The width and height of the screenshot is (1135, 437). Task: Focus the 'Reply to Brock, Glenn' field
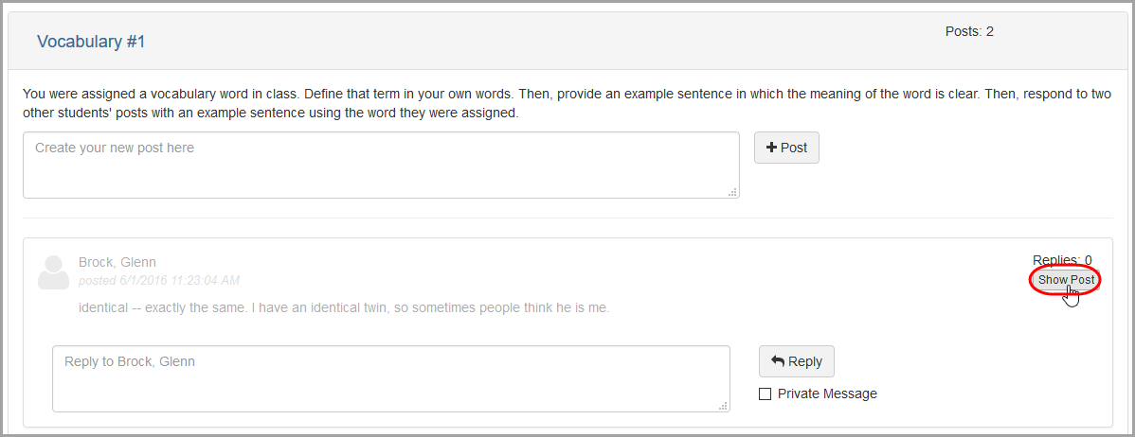pos(391,378)
